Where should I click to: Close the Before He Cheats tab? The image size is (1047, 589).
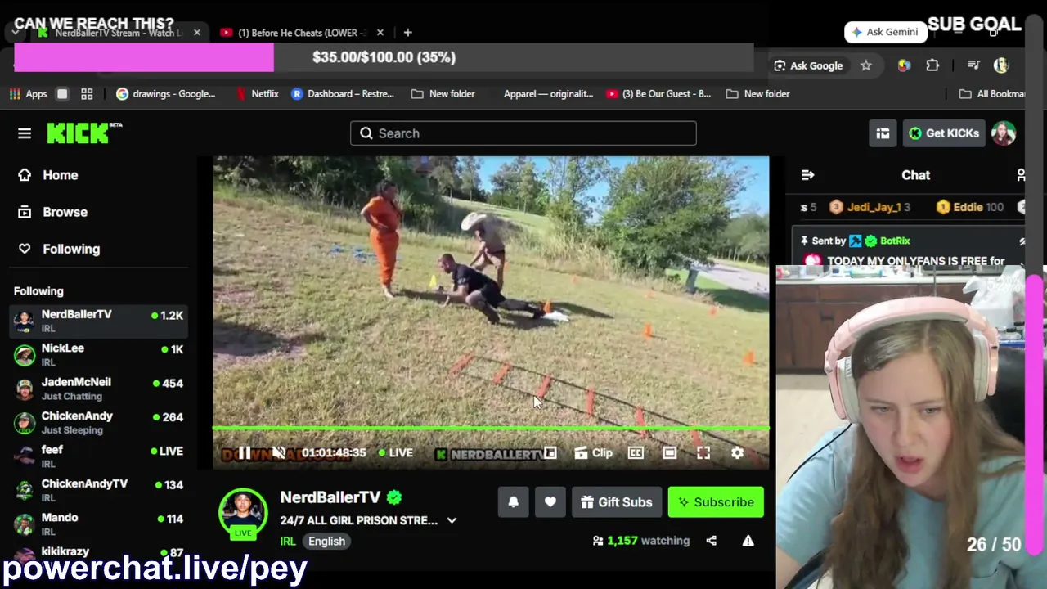[380, 33]
